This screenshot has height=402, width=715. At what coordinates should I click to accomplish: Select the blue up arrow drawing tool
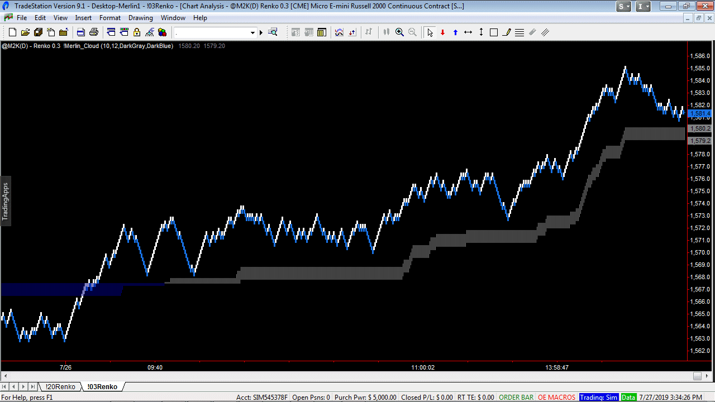coord(455,32)
